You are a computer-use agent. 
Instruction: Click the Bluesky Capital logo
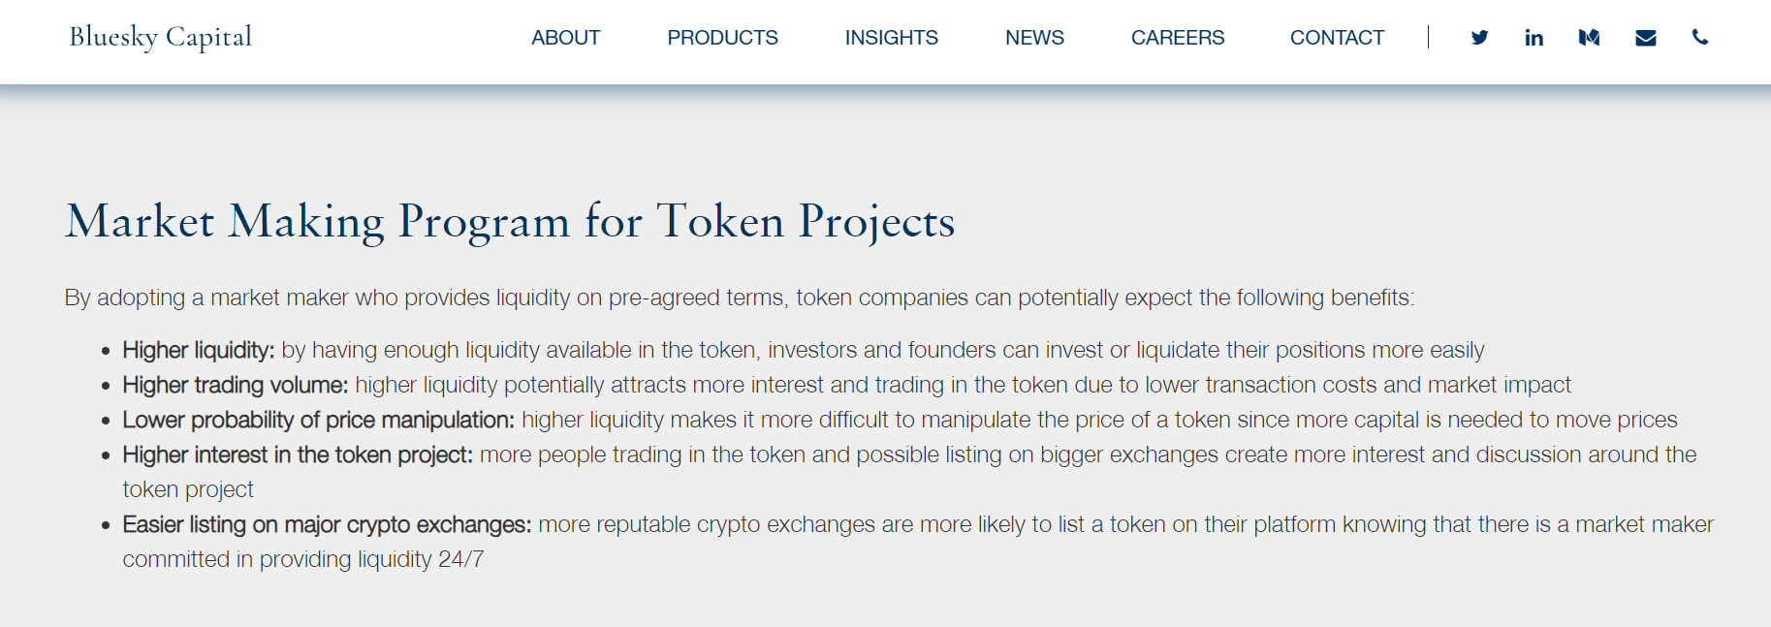point(159,37)
